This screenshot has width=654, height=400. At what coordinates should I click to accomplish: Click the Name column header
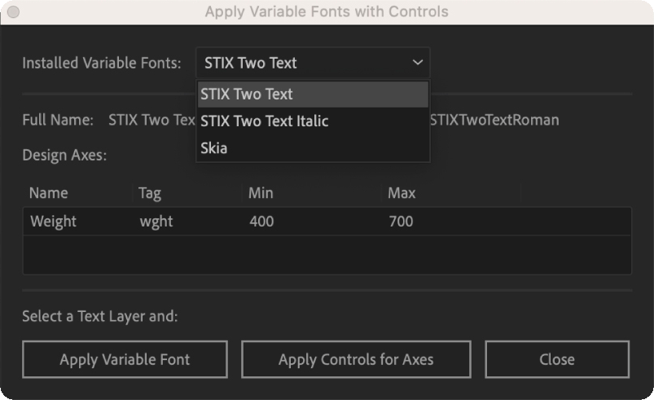tap(48, 193)
